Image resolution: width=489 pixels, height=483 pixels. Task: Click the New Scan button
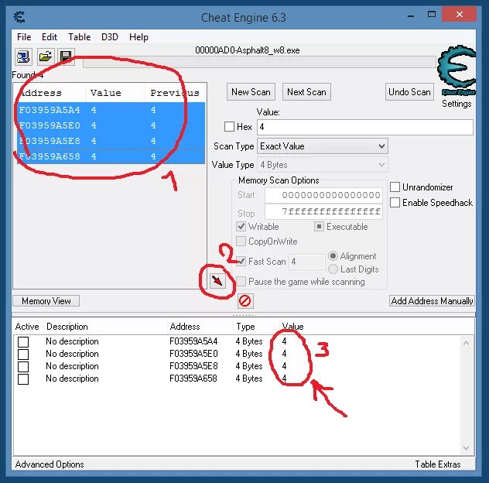point(251,92)
